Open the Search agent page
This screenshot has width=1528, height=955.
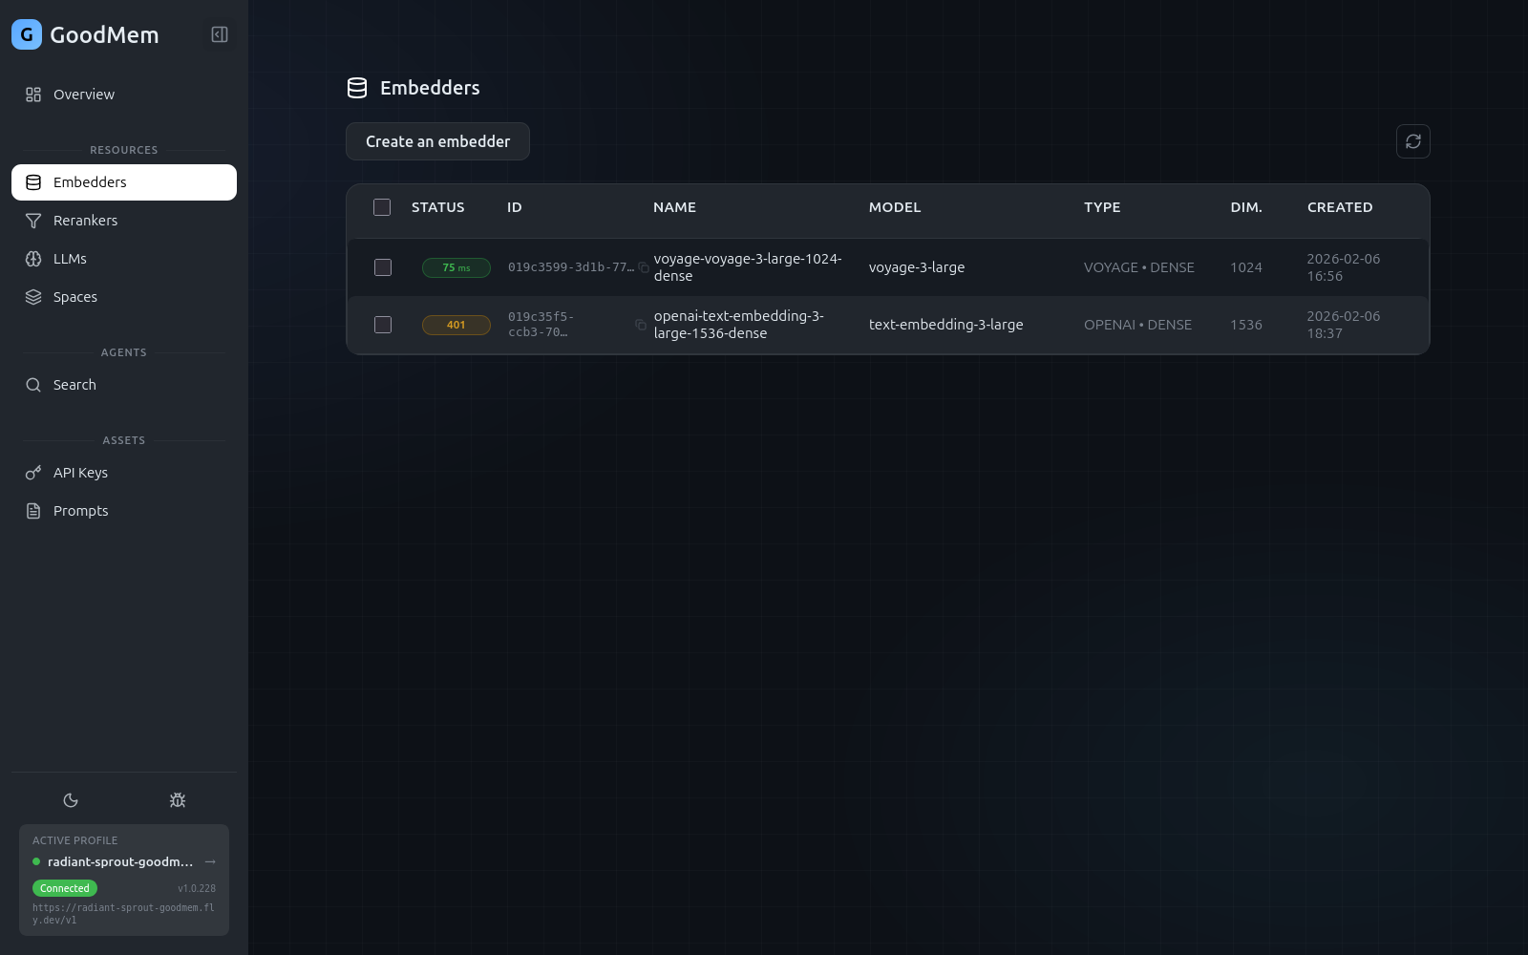tap(33, 384)
